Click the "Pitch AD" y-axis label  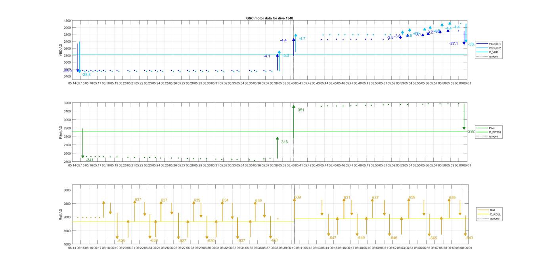[61, 132]
